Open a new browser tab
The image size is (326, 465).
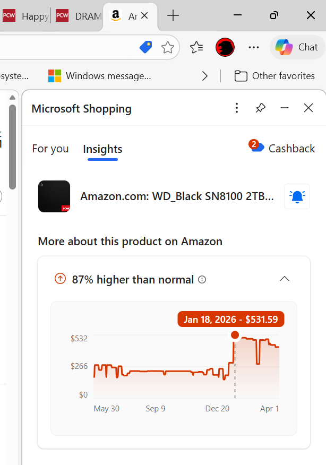pyautogui.click(x=173, y=16)
